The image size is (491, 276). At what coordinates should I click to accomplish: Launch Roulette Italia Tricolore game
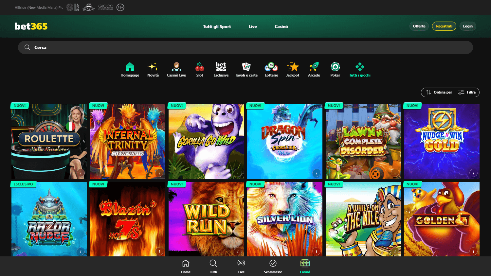[x=49, y=141]
